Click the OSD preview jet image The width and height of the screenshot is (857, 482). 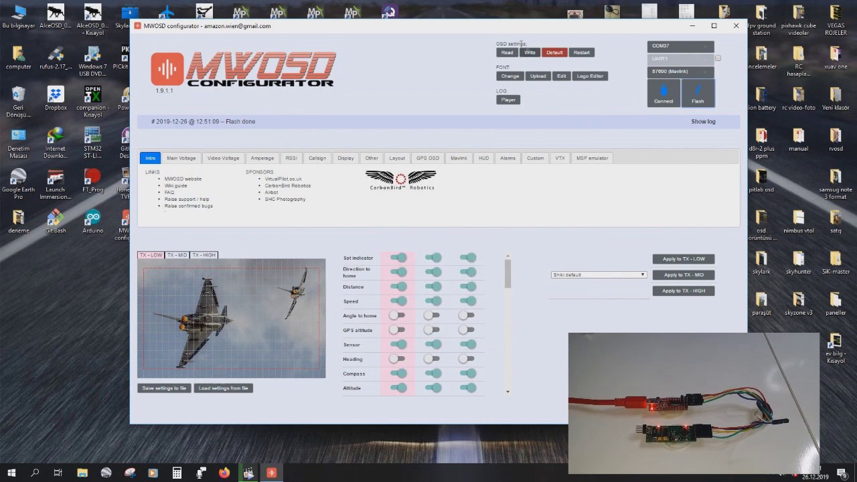point(232,319)
